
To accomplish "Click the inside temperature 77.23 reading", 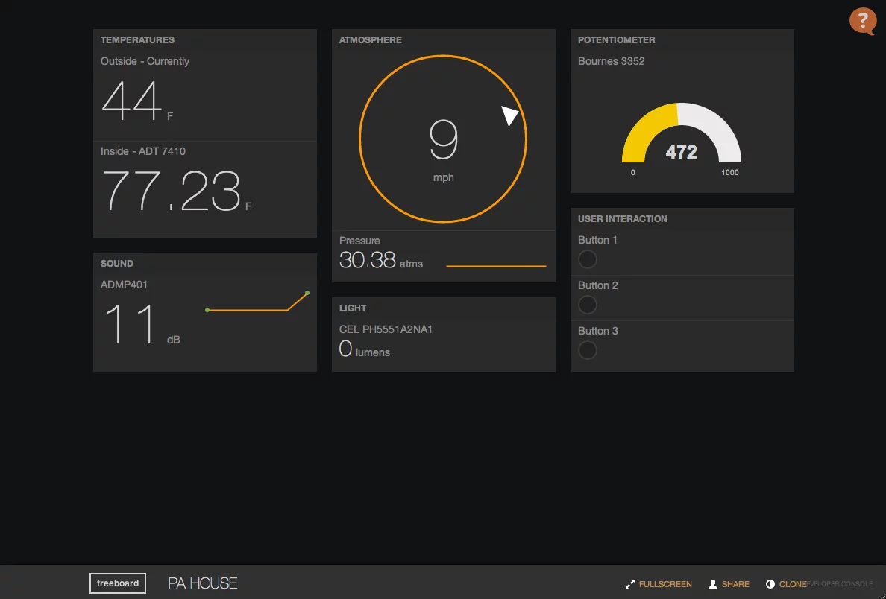I will [x=172, y=191].
